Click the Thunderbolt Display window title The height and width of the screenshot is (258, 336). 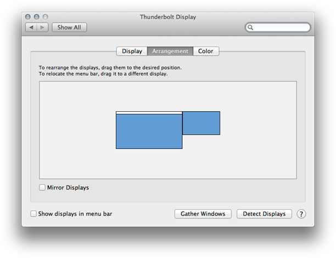(x=168, y=17)
